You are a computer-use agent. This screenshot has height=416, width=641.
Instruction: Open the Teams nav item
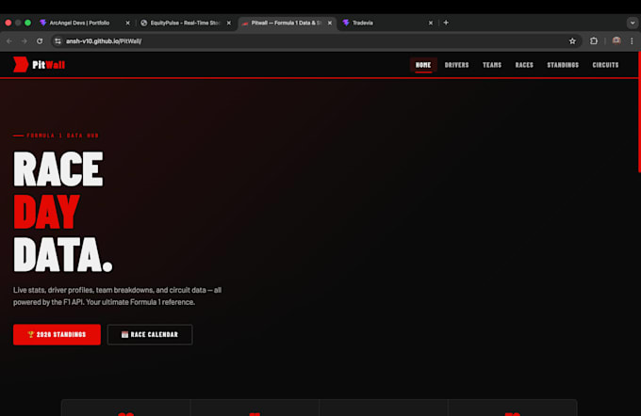[492, 65]
